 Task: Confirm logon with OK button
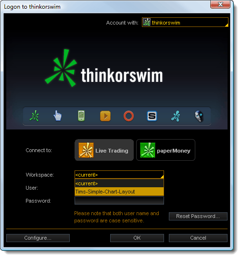click(137, 238)
